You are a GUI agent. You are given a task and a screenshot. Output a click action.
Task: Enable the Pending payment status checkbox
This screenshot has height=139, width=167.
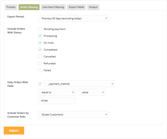(40, 29)
